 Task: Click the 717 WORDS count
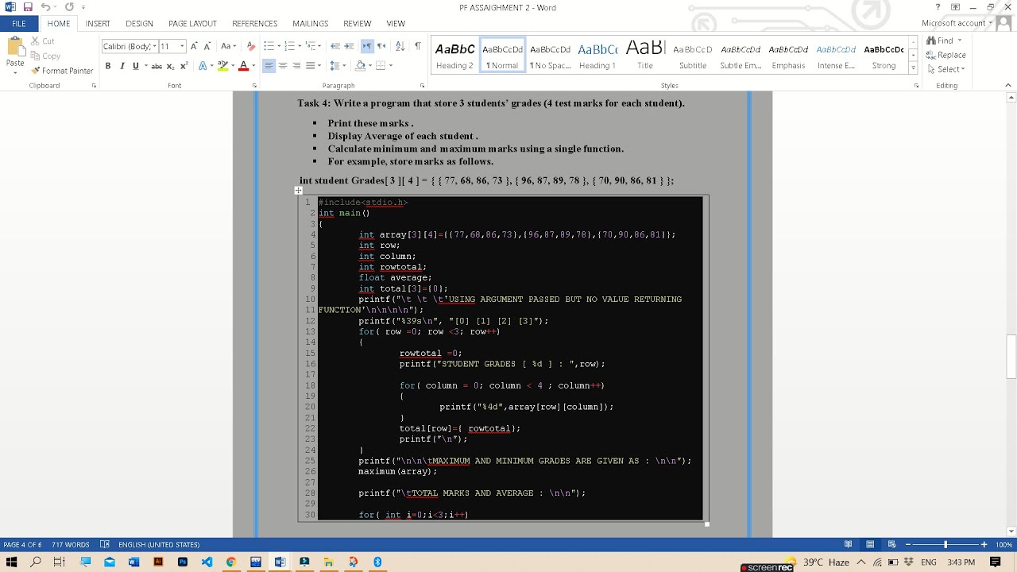(x=71, y=545)
